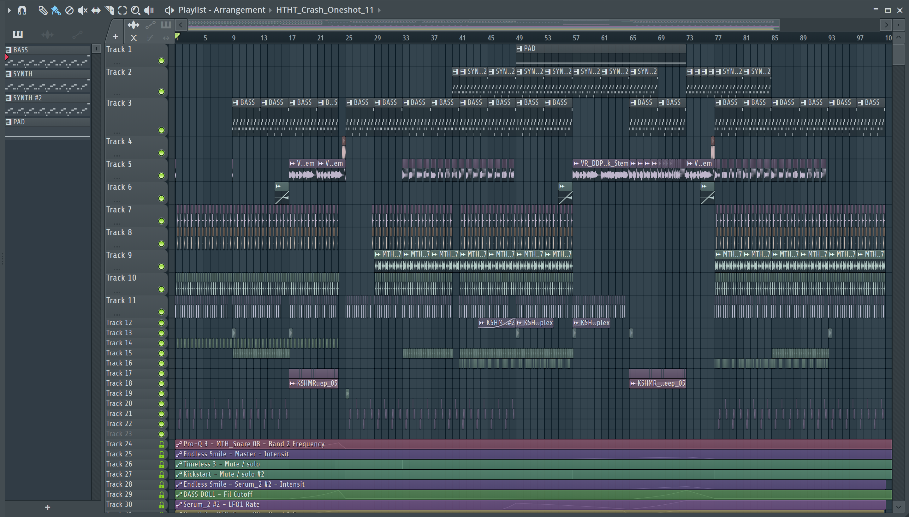This screenshot has width=909, height=517.
Task: Select the Track 10 header label
Action: click(121, 278)
